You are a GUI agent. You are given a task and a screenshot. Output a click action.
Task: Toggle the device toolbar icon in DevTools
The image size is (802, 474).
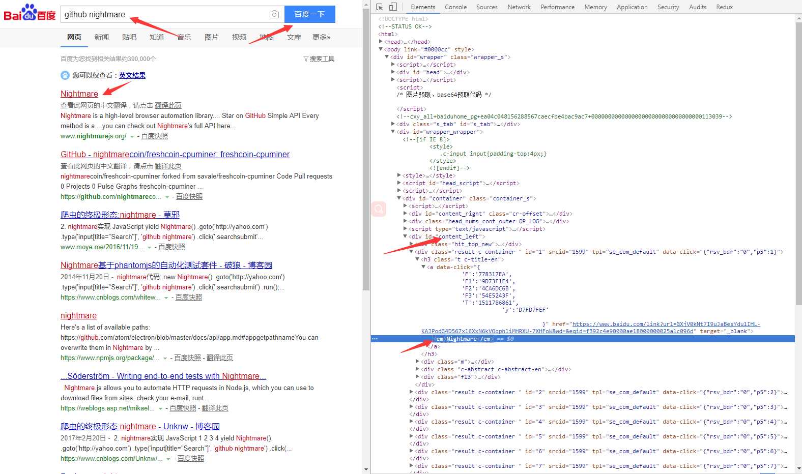393,7
